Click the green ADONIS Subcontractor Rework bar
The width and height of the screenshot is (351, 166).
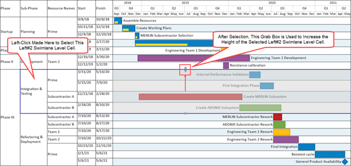(x=279, y=125)
